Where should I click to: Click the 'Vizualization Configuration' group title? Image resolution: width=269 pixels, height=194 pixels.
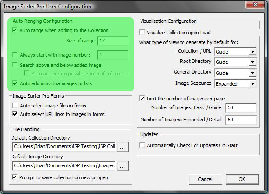click(168, 21)
